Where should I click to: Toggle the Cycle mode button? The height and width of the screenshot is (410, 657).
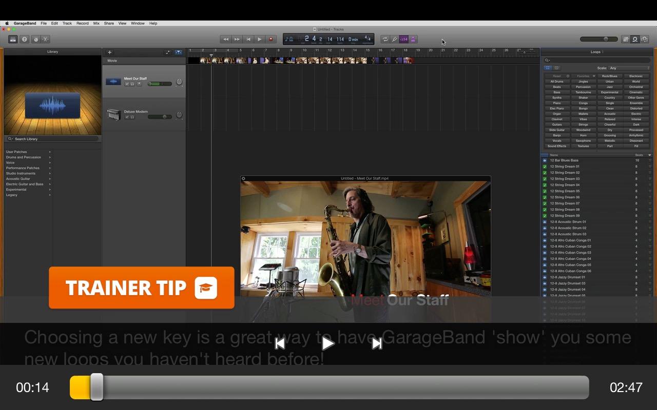(x=385, y=39)
